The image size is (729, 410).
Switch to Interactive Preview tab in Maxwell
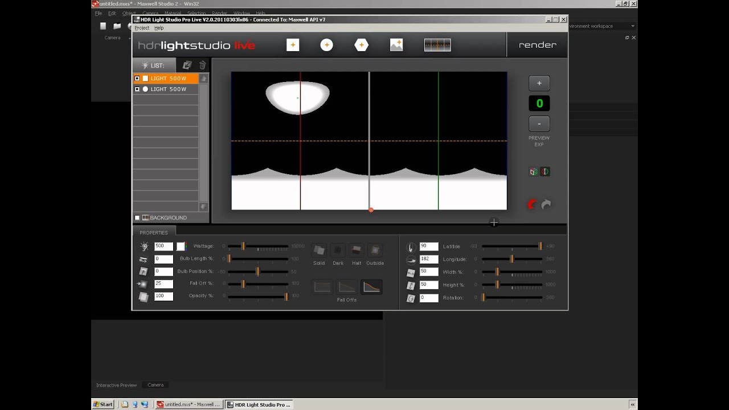click(116, 385)
